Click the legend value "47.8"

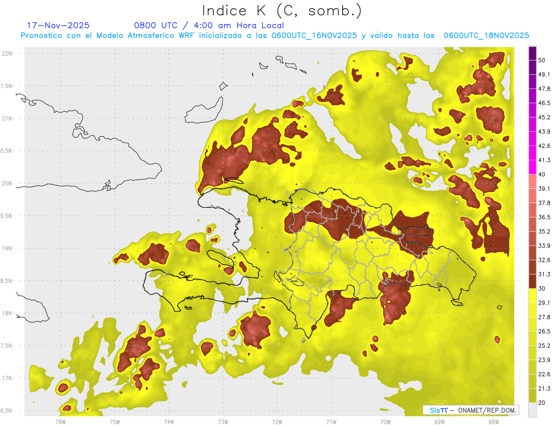point(544,89)
